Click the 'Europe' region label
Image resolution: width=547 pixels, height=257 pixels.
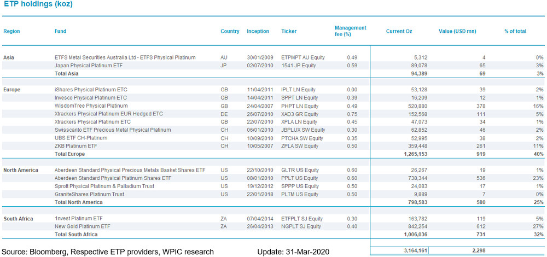(x=12, y=90)
